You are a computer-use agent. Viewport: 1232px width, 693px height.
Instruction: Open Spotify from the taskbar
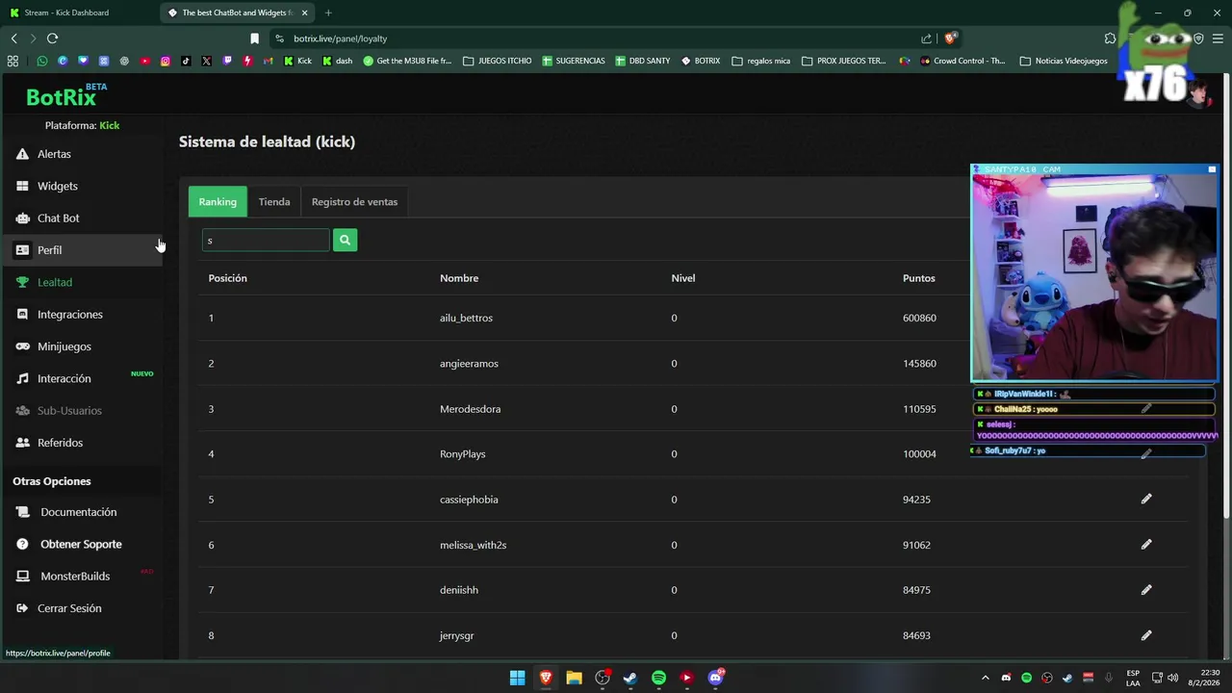(658, 678)
